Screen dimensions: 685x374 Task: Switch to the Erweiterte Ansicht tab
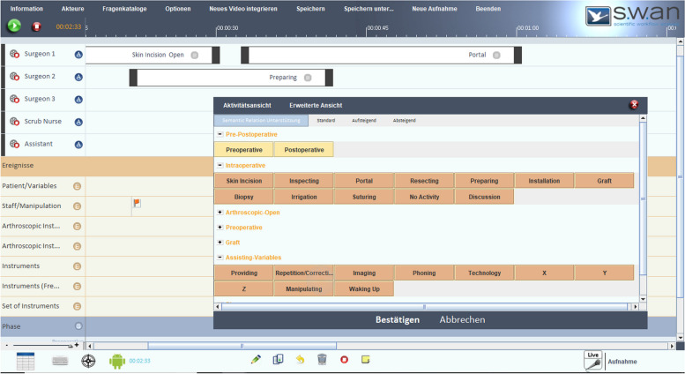coord(316,105)
